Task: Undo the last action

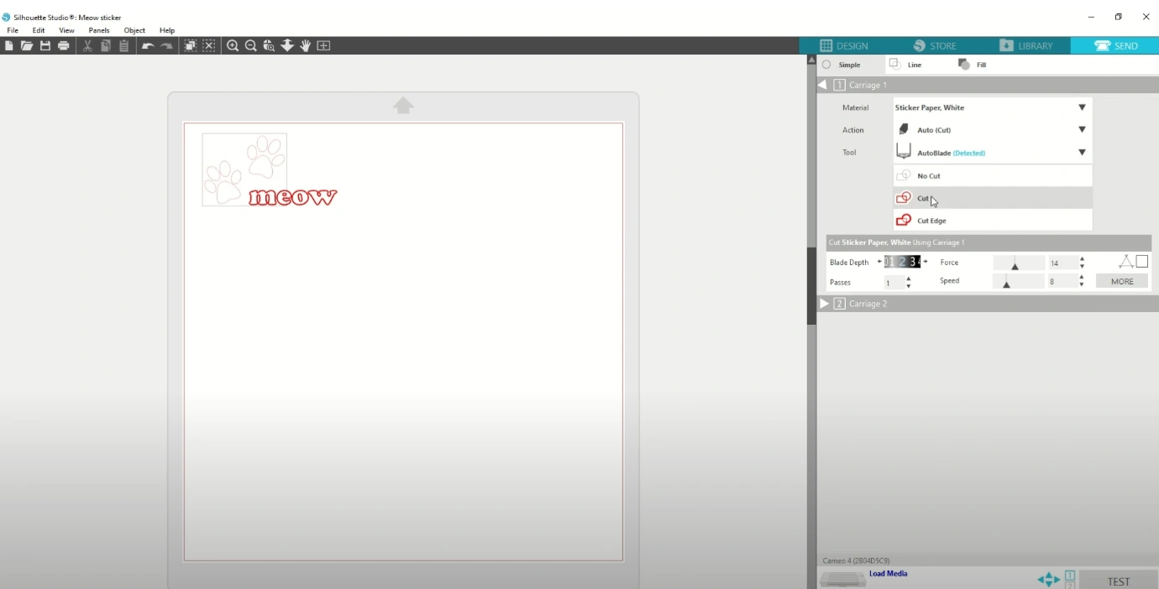Action: 147,45
